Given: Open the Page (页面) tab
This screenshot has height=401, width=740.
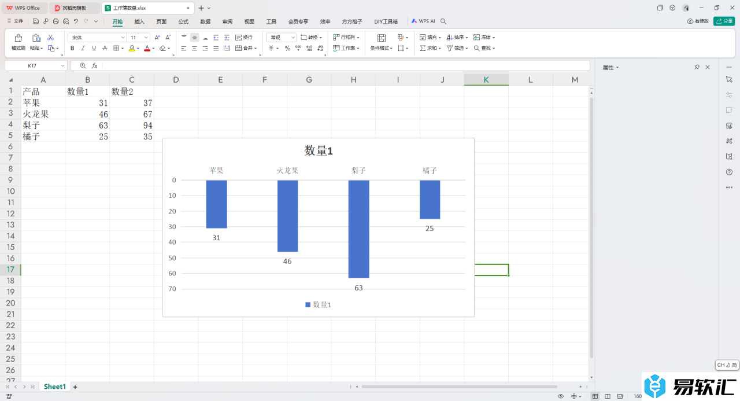Looking at the screenshot, I should coord(161,21).
